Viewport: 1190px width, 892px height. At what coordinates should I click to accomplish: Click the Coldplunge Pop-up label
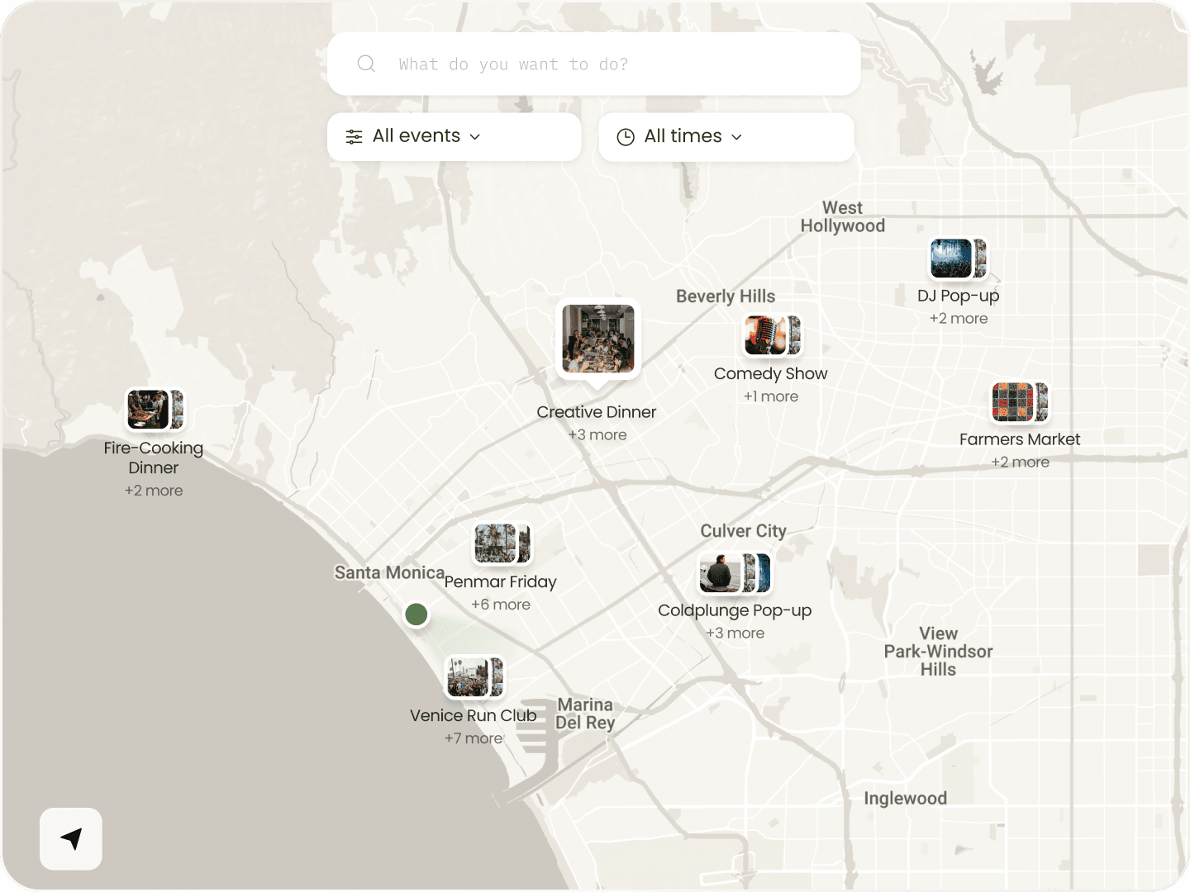click(x=735, y=610)
